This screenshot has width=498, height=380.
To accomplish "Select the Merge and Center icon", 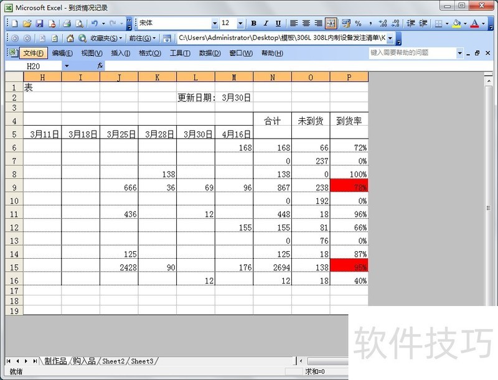I will click(x=331, y=23).
